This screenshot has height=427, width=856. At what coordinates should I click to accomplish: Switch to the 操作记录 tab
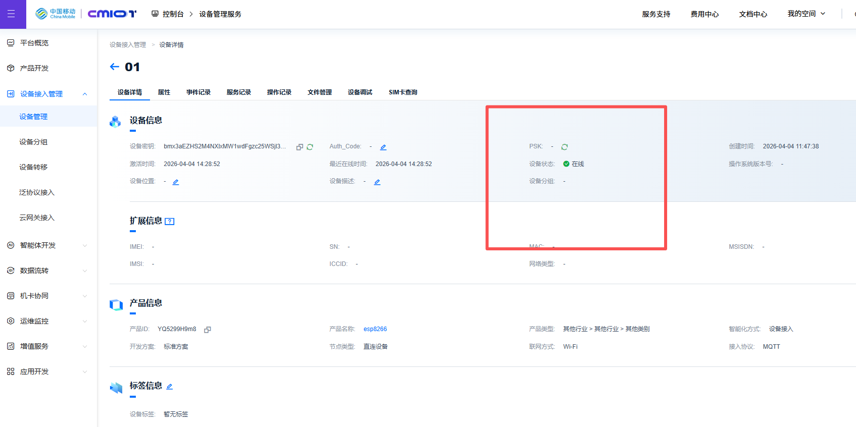tap(279, 92)
